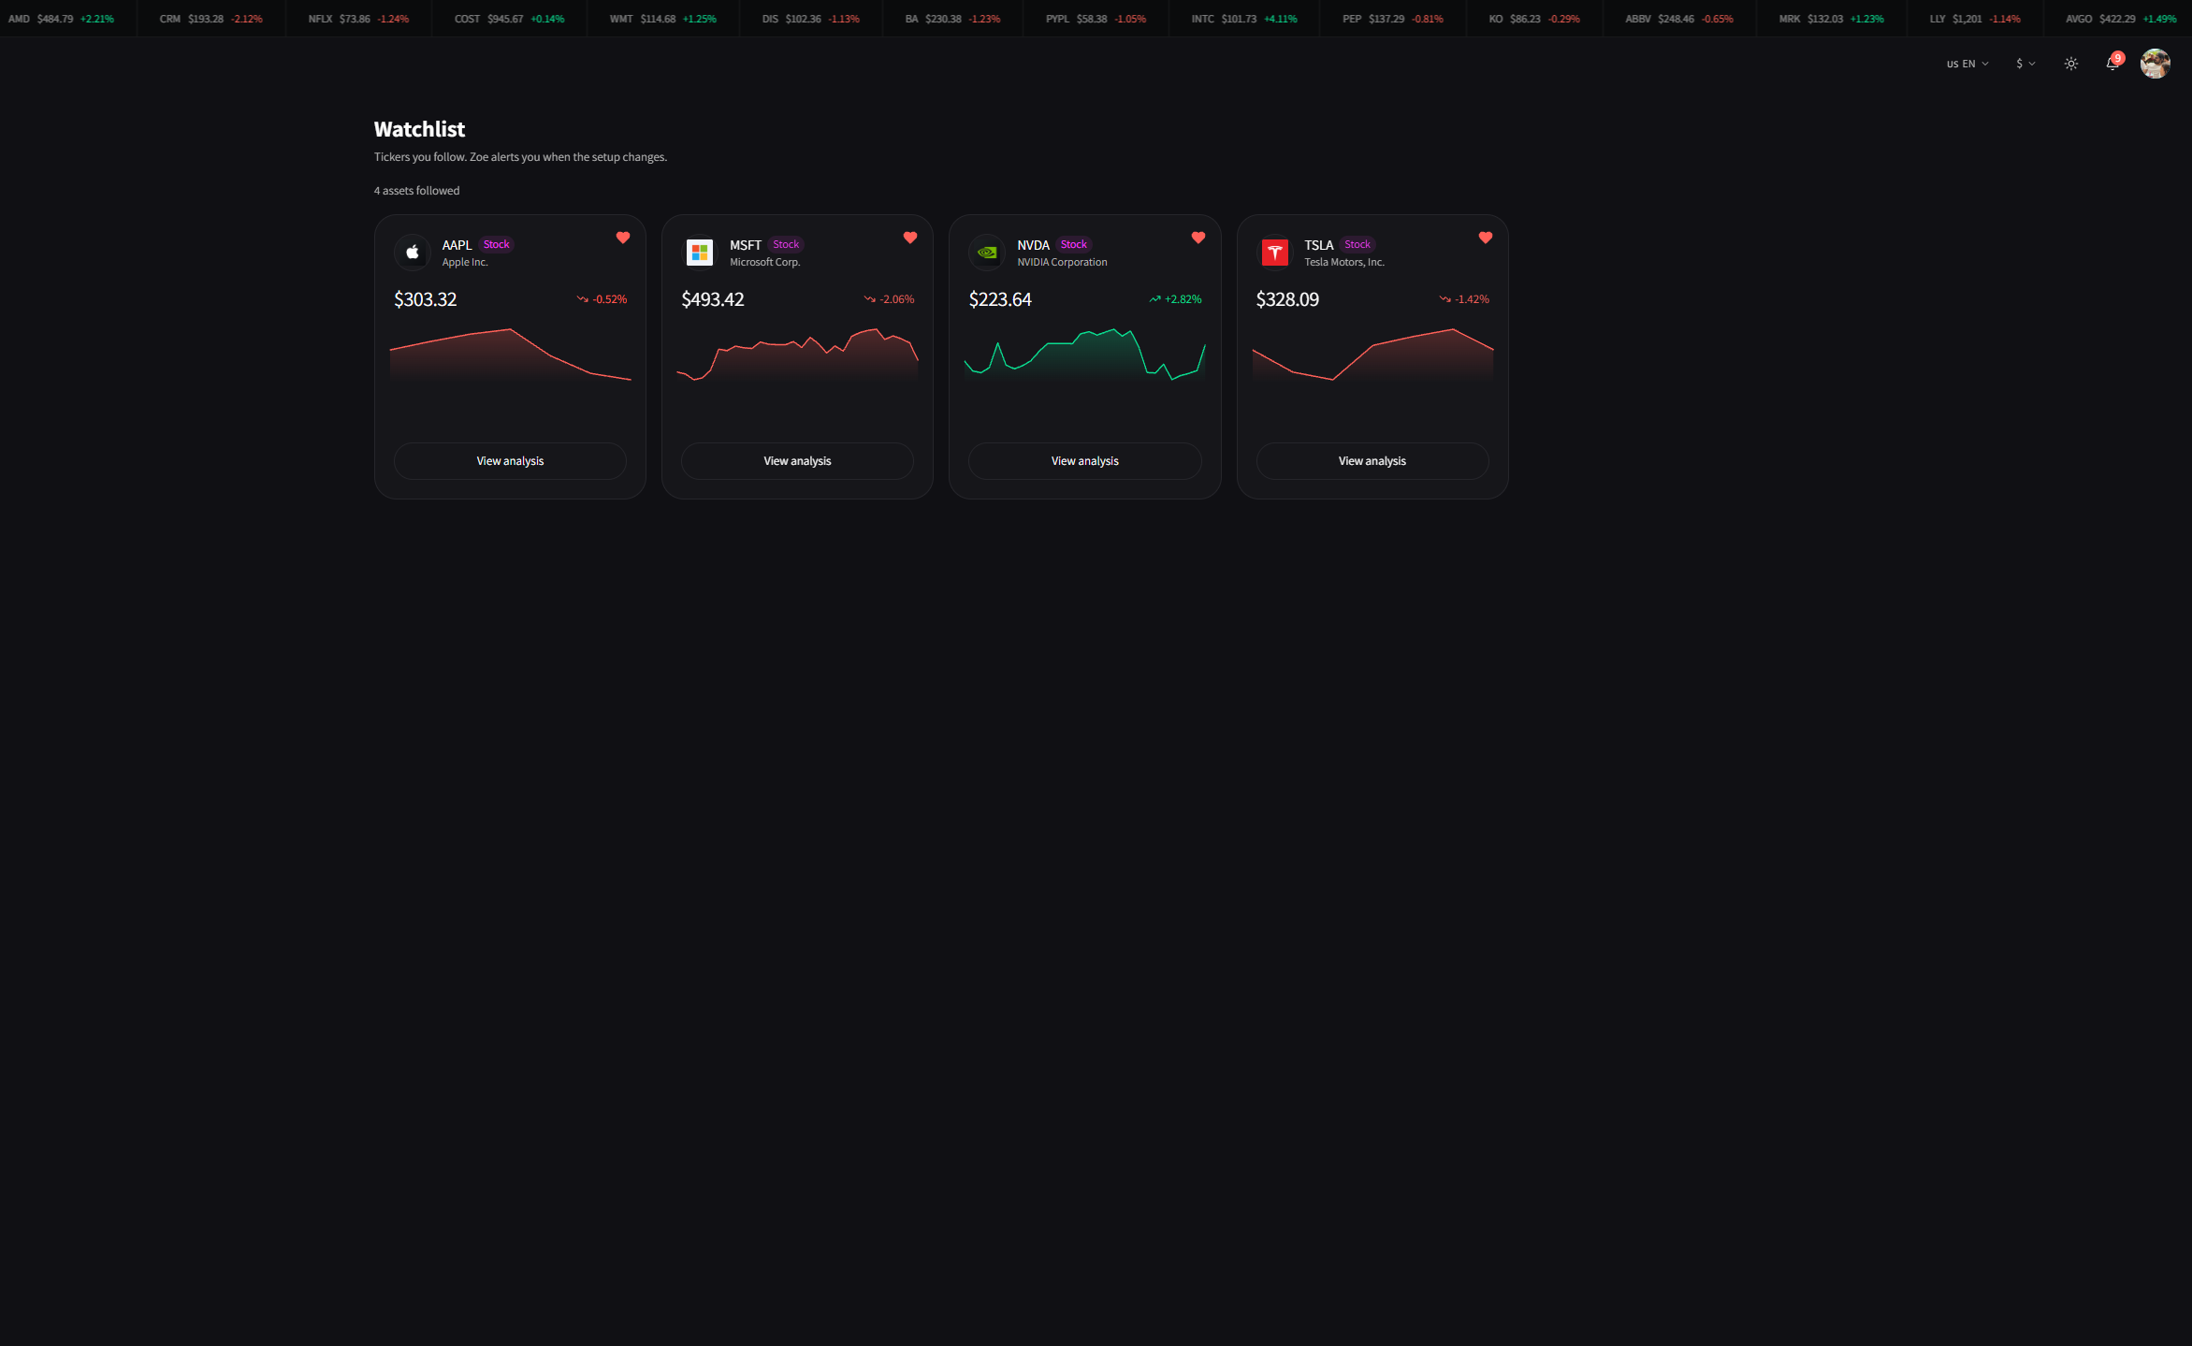Screen dimensions: 2192x1346
Task: Open the US EN language dropdown
Action: click(x=1967, y=64)
